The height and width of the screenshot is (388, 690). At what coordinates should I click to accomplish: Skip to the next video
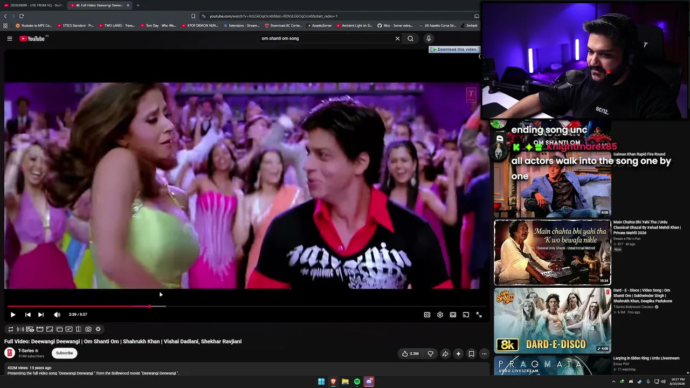pyautogui.click(x=41, y=315)
